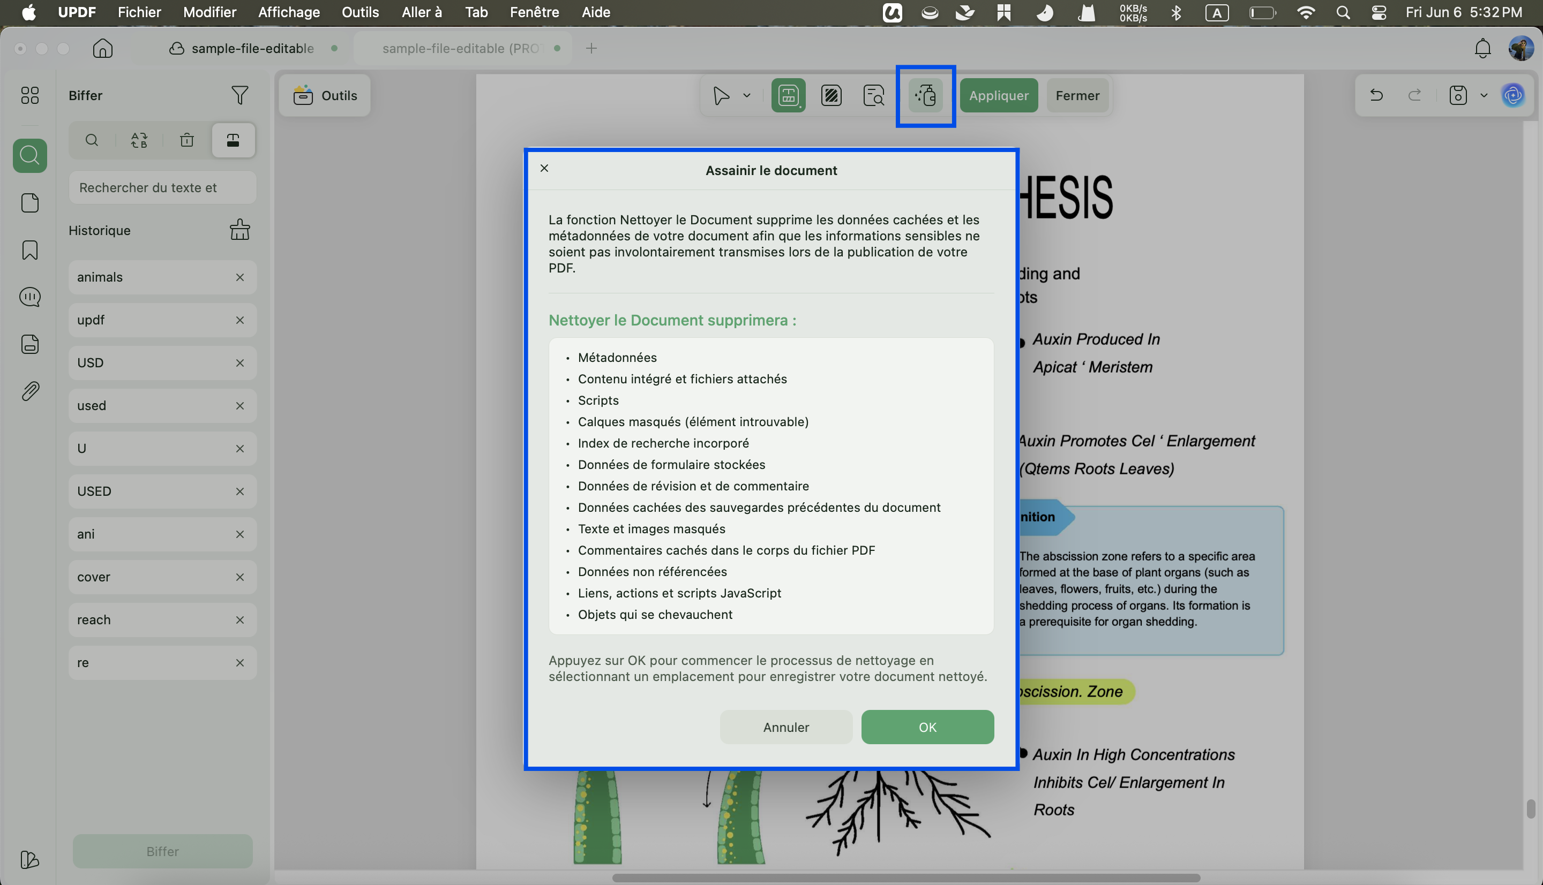Open the UPDF AI assistant icon
Screen dimensions: 1543x885
click(x=1513, y=95)
